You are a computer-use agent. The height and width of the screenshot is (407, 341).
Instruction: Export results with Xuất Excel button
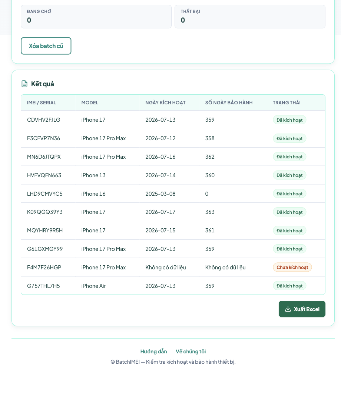[x=302, y=309]
